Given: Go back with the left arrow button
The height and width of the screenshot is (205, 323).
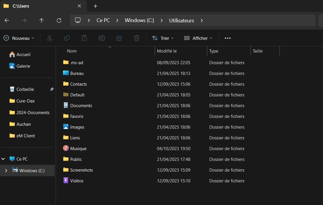Looking at the screenshot, I should (7, 20).
